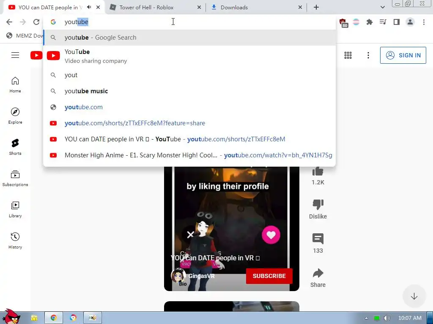Image resolution: width=433 pixels, height=324 pixels.
Task: Open Subscriptions in the YouTube sidebar
Action: coord(15,178)
